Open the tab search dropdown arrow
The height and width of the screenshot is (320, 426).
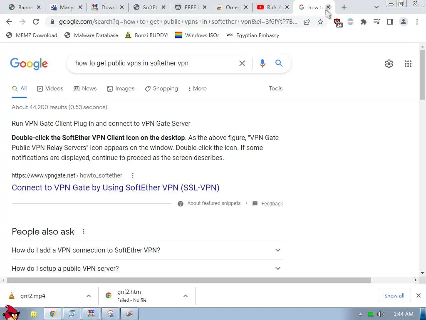[376, 7]
